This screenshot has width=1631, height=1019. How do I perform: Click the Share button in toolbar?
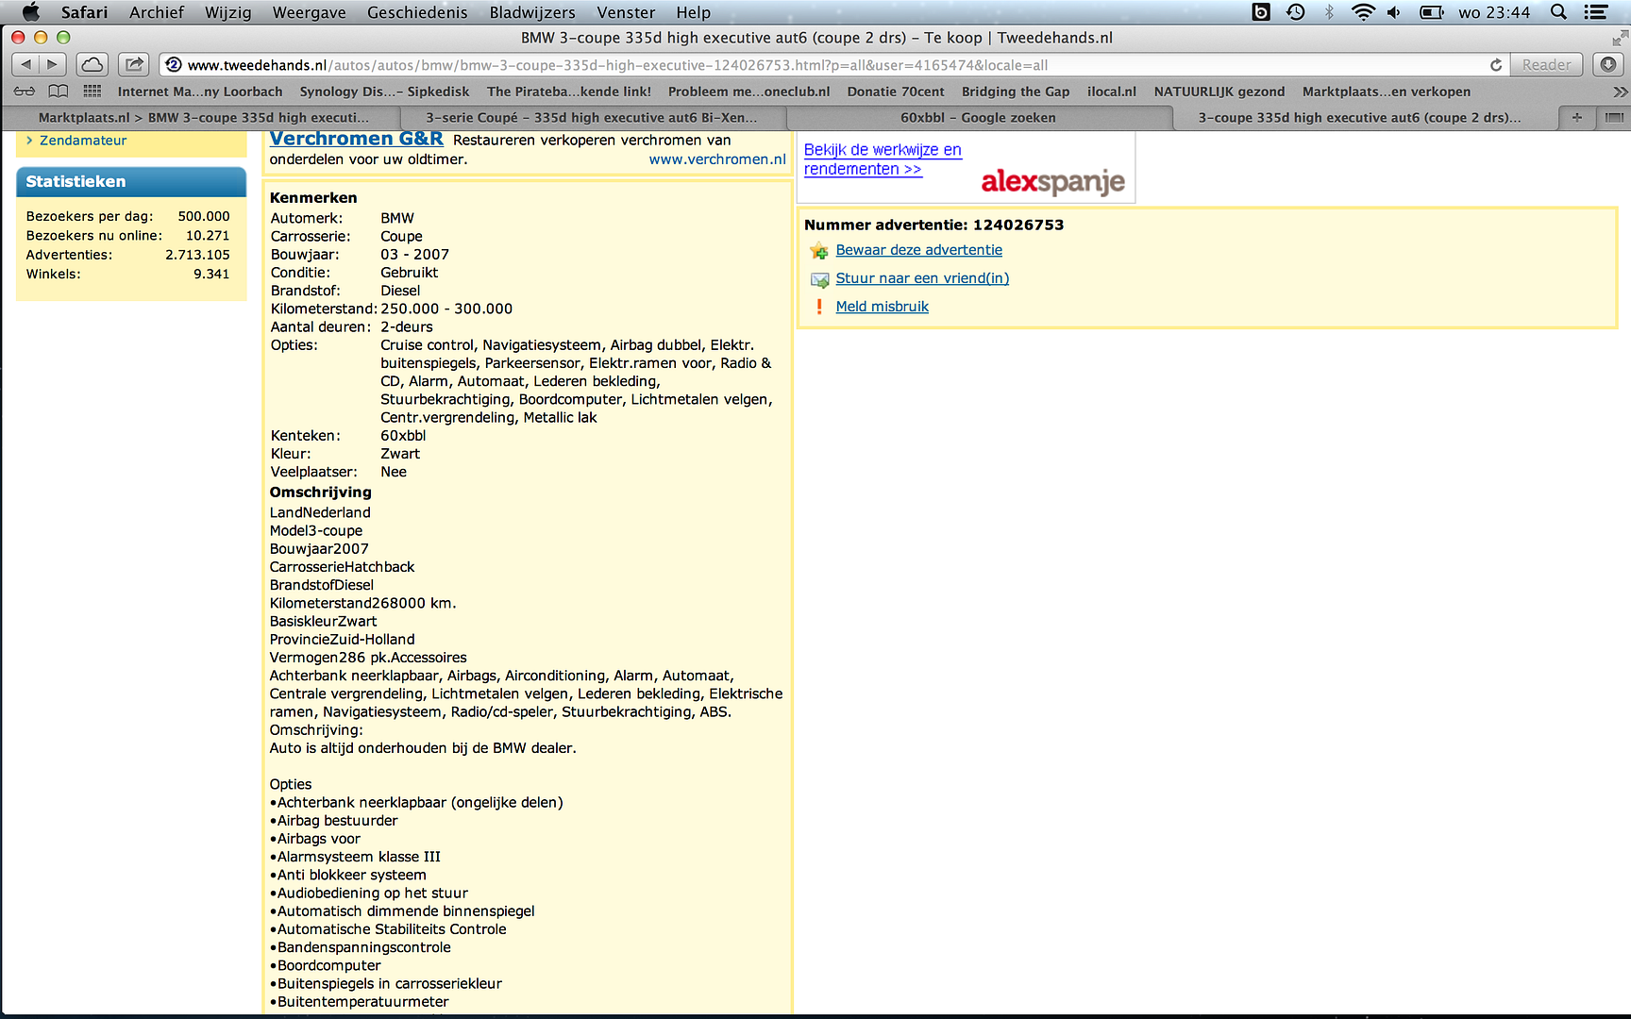click(x=134, y=64)
